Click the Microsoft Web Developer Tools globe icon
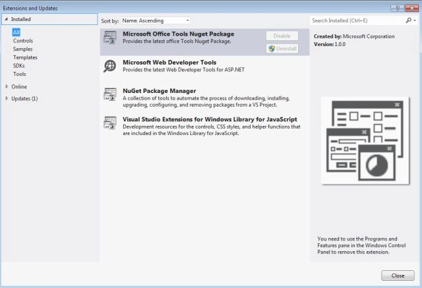 pos(110,66)
